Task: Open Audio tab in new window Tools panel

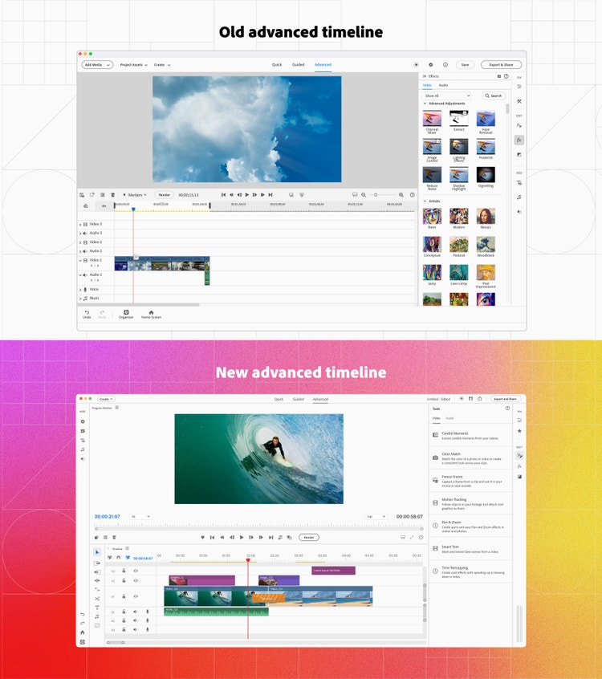Action: (x=449, y=418)
